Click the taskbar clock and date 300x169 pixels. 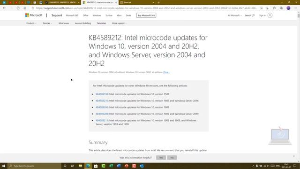pos(286,166)
